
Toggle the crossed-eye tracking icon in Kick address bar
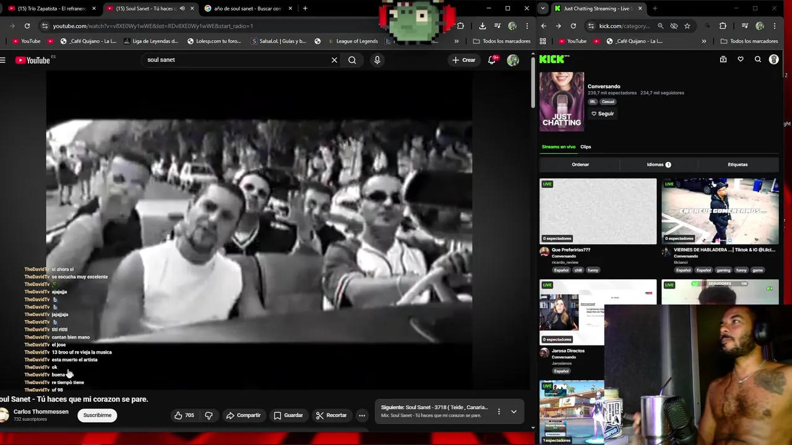[674, 26]
